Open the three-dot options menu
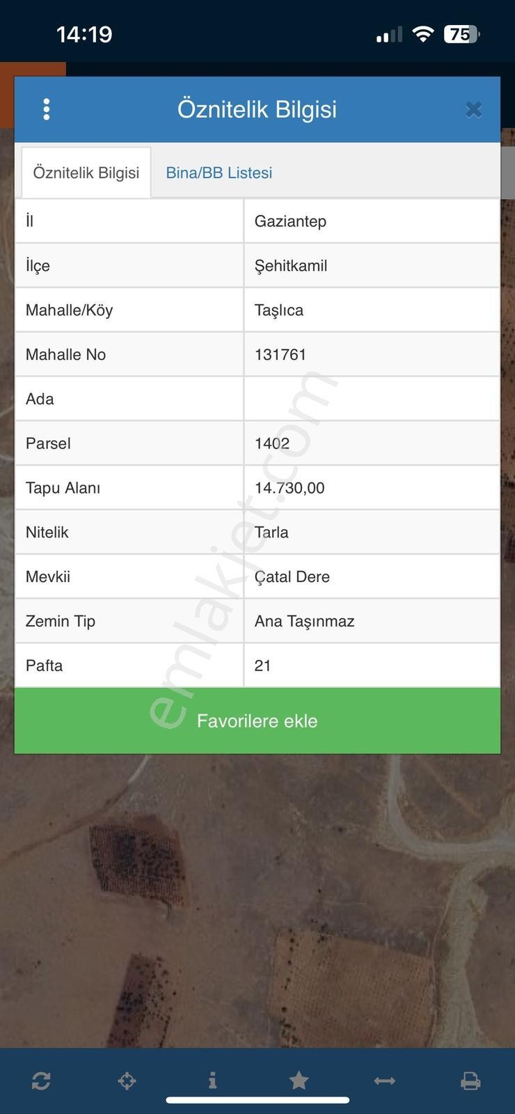515x1114 pixels. point(46,109)
